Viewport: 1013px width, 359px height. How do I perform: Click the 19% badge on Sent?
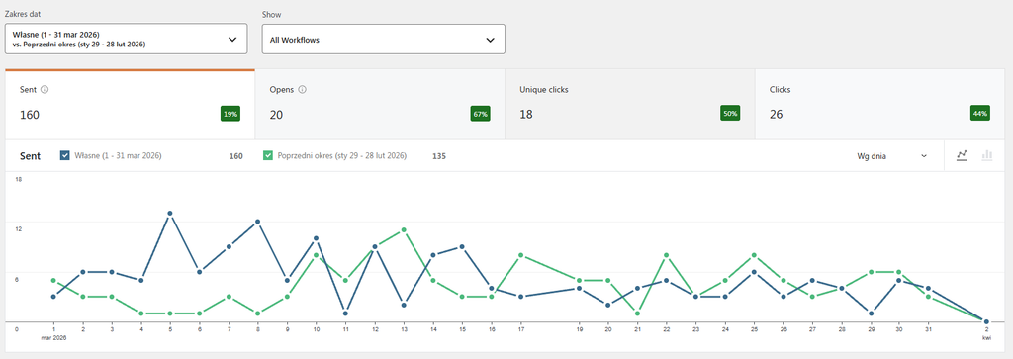coord(230,114)
